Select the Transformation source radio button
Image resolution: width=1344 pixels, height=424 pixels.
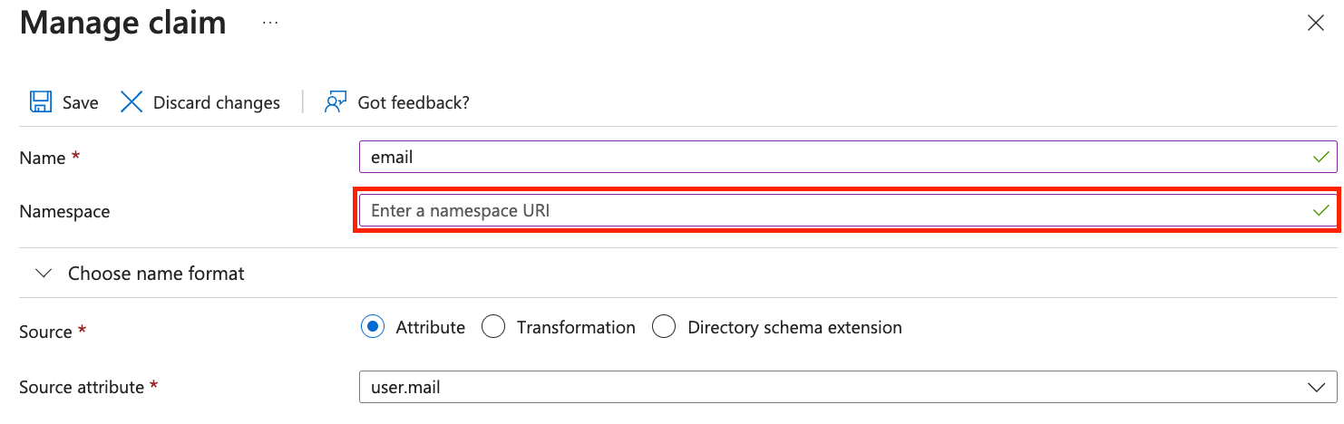(492, 327)
